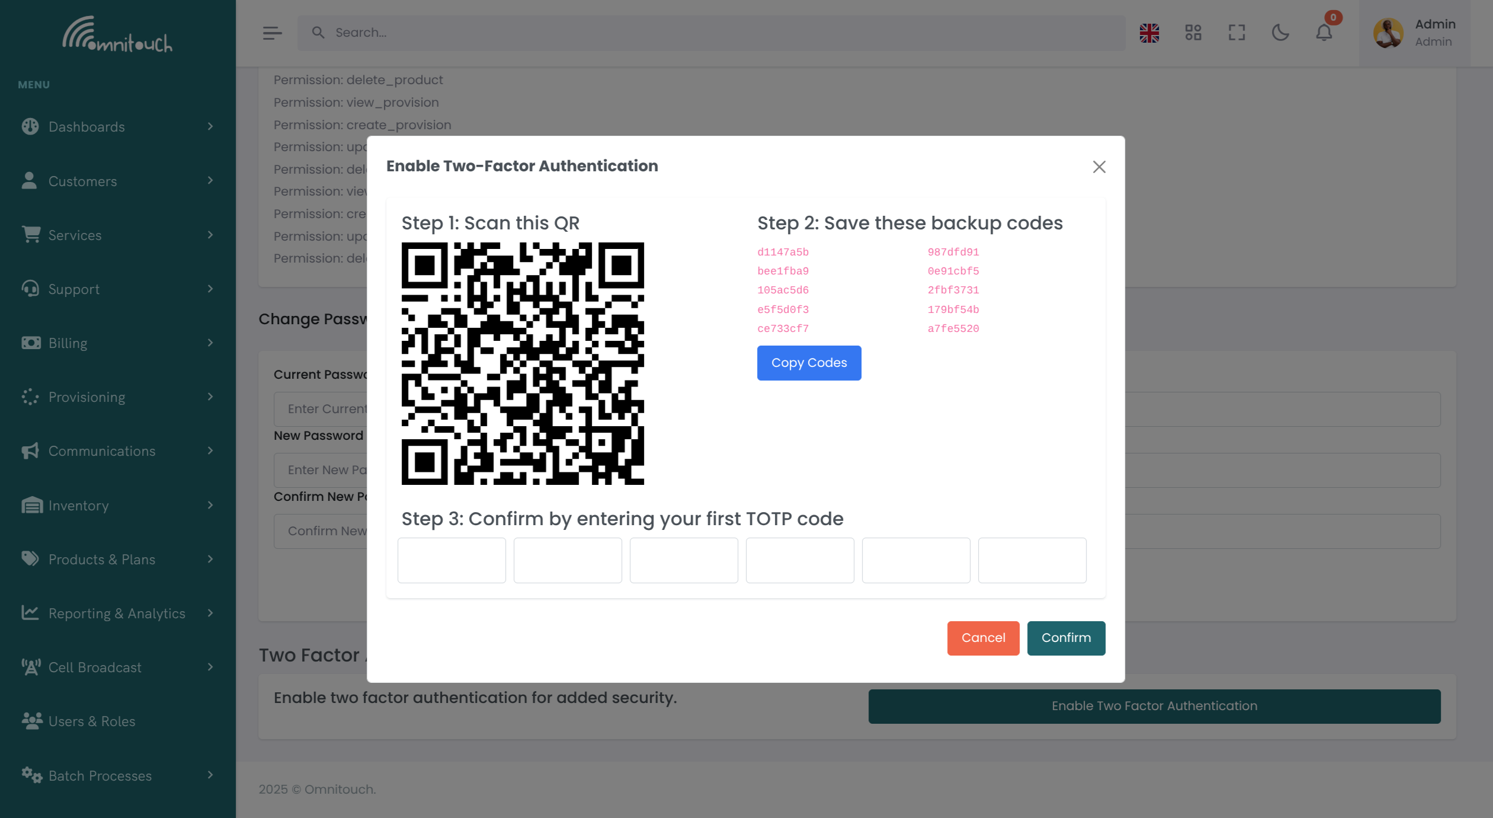Select the Communications megaphone icon
1493x818 pixels.
click(30, 450)
